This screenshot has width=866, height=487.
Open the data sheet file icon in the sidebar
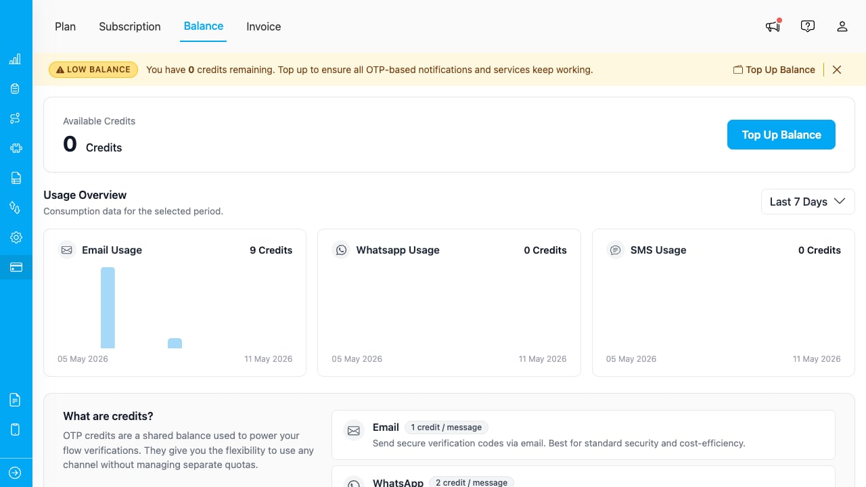click(x=16, y=178)
